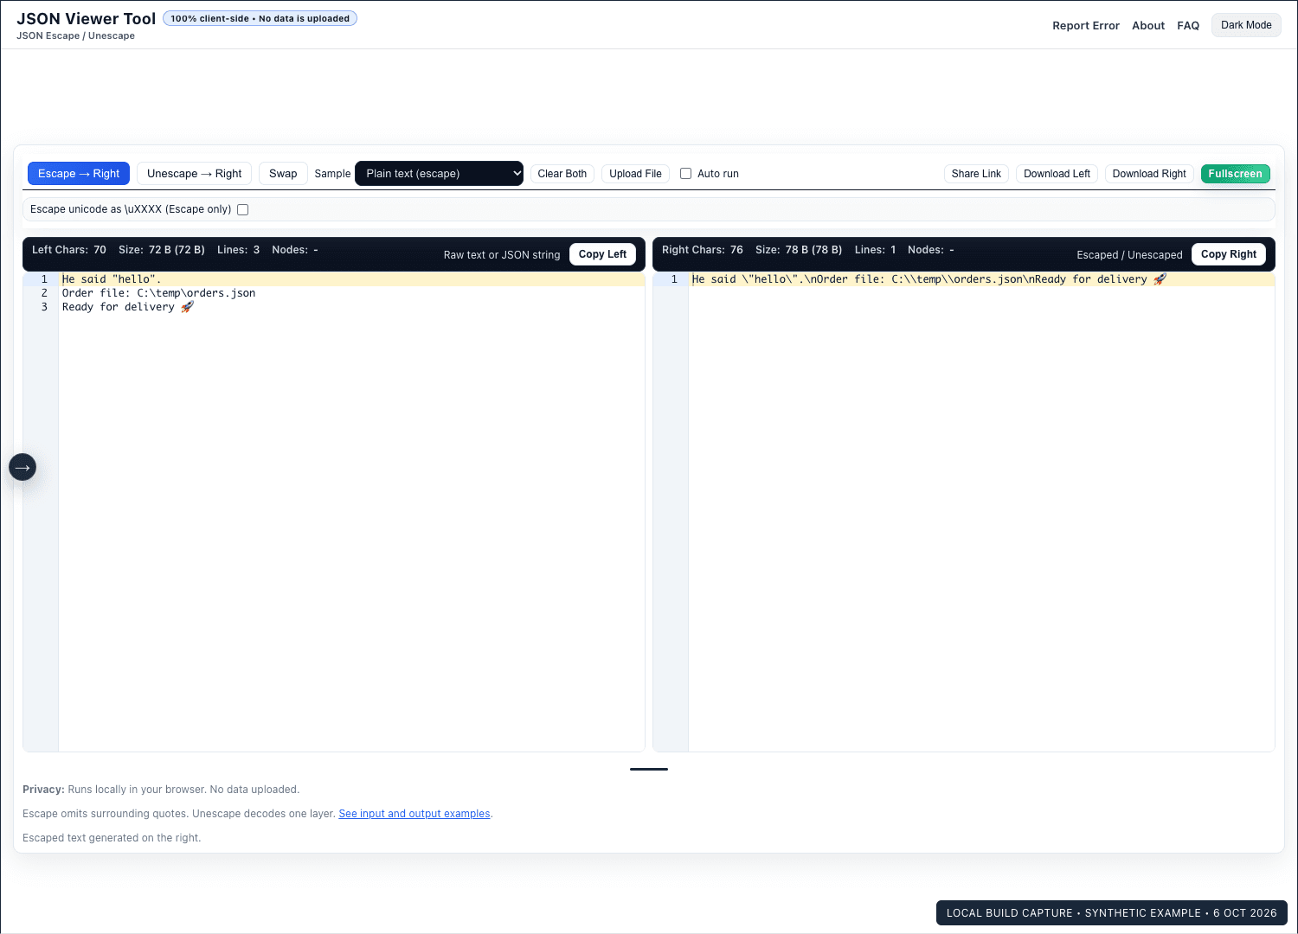Run Unescape → Right
Viewport: 1298px width, 934px height.
[195, 174]
